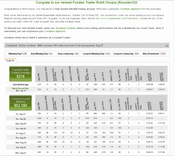The height and width of the screenshot is (156, 174).
Task: Collapse the Completed 10-Day Combine panel
Action: pos(167,46)
